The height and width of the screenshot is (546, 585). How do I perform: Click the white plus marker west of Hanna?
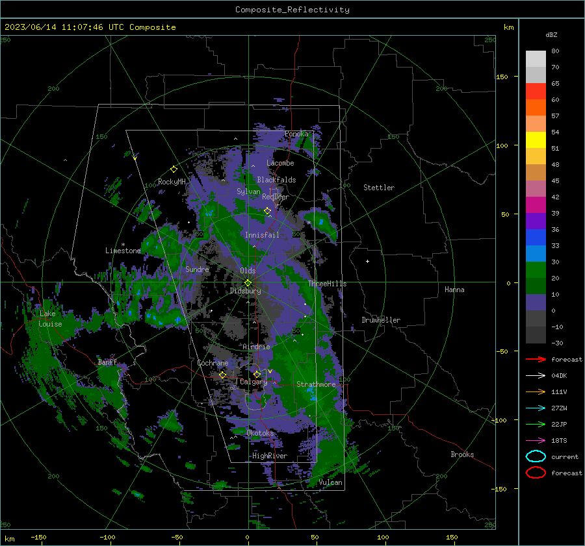pos(367,261)
